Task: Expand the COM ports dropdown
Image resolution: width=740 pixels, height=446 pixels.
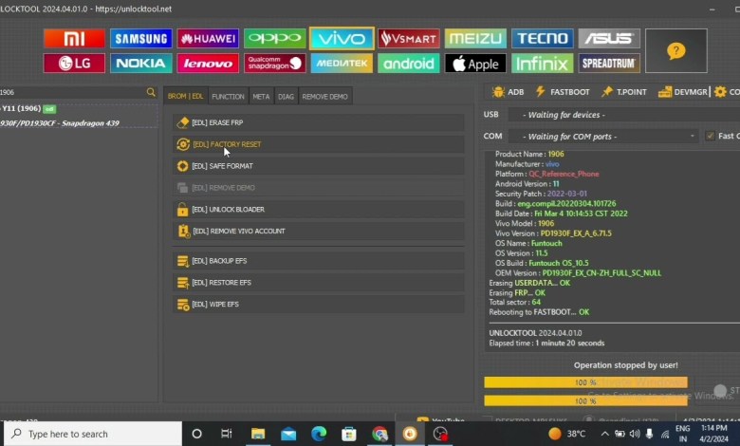Action: (603, 137)
